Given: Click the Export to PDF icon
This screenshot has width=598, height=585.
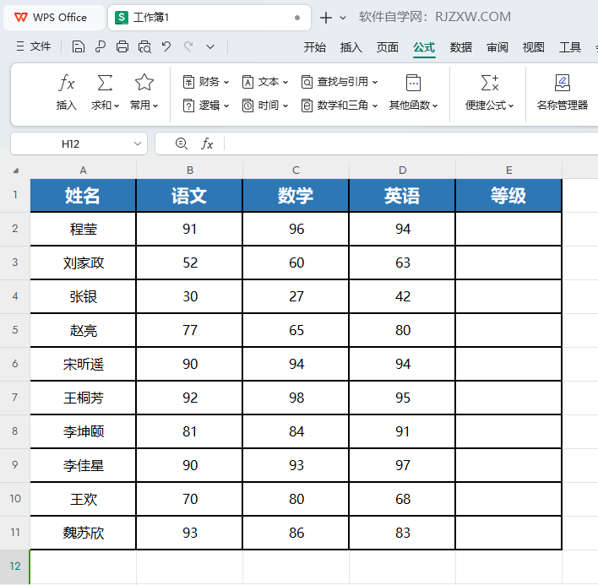Looking at the screenshot, I should (x=101, y=47).
